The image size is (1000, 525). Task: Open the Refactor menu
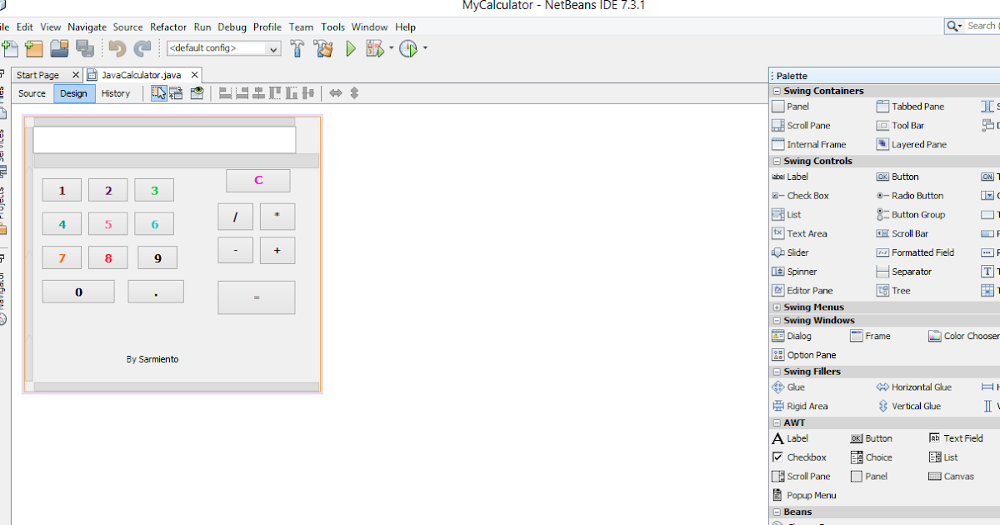pyautogui.click(x=168, y=27)
